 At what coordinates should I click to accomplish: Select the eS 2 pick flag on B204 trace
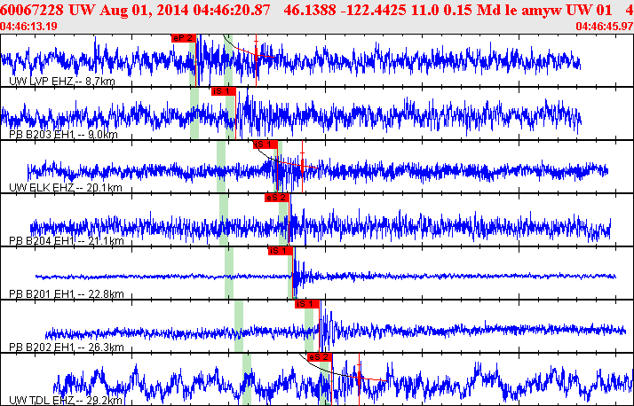point(277,198)
